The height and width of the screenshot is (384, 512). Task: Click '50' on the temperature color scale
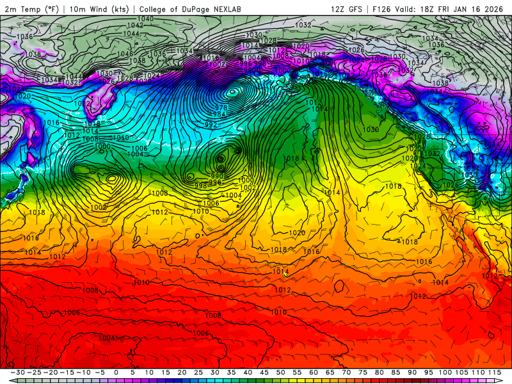click(280, 372)
